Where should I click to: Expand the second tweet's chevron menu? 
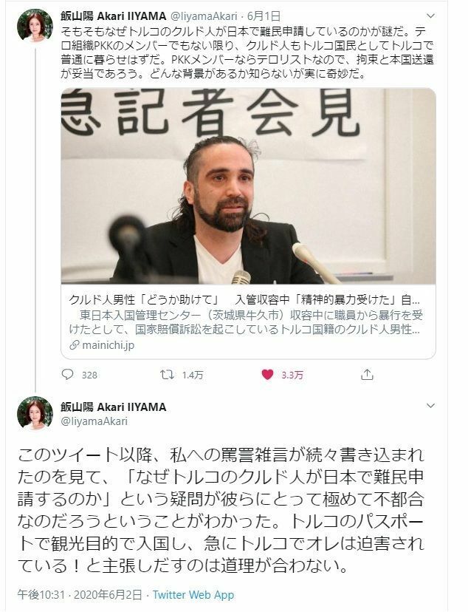[430, 406]
